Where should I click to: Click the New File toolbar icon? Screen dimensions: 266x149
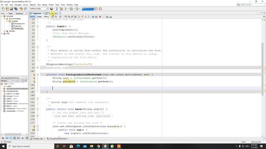pos(3,9)
